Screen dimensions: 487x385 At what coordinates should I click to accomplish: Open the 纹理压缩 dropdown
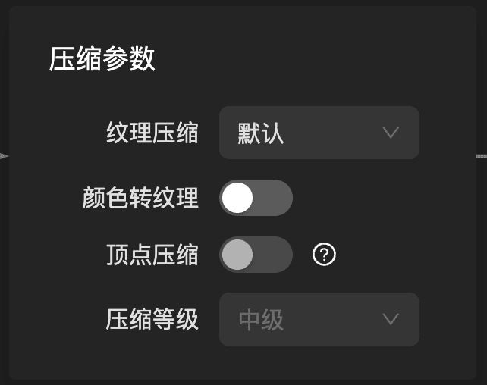319,133
